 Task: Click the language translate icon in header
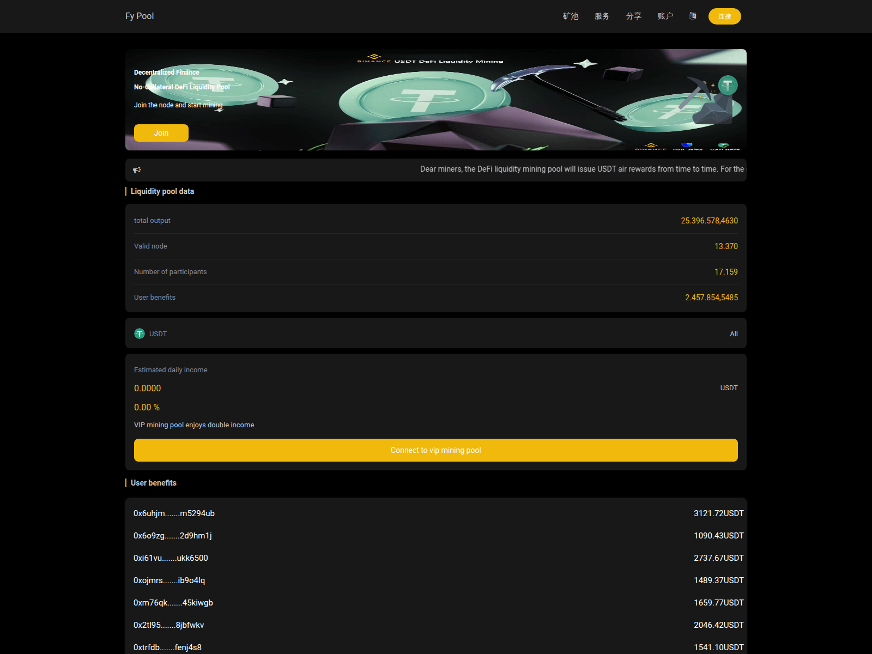tap(693, 16)
